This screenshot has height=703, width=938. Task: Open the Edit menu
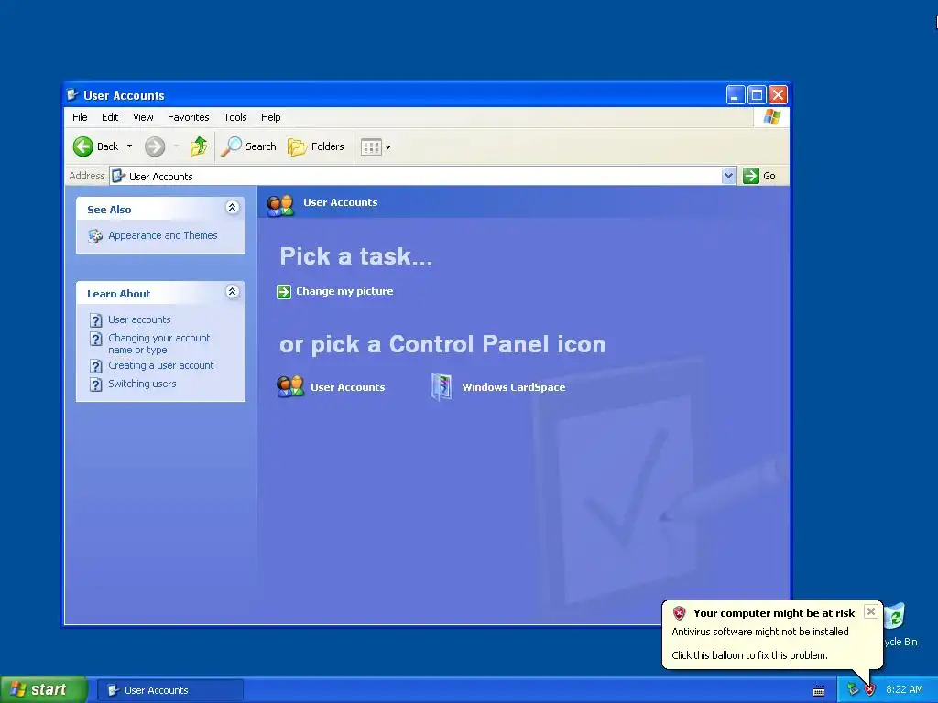(x=110, y=117)
